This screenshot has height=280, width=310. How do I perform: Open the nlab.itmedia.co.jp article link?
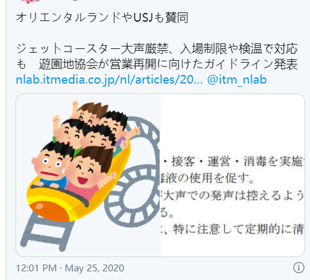109,80
